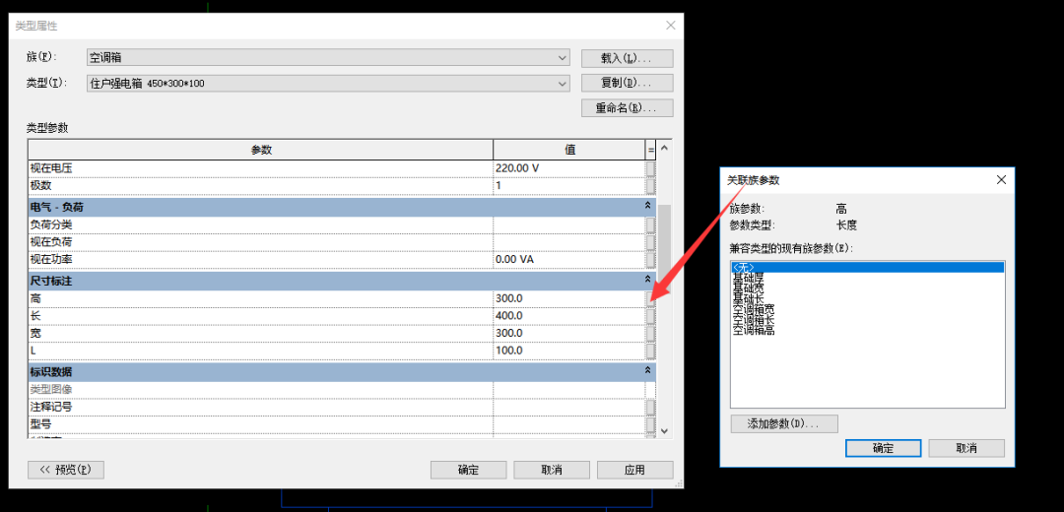Click associate-parameter button in 极数 row

(650, 186)
